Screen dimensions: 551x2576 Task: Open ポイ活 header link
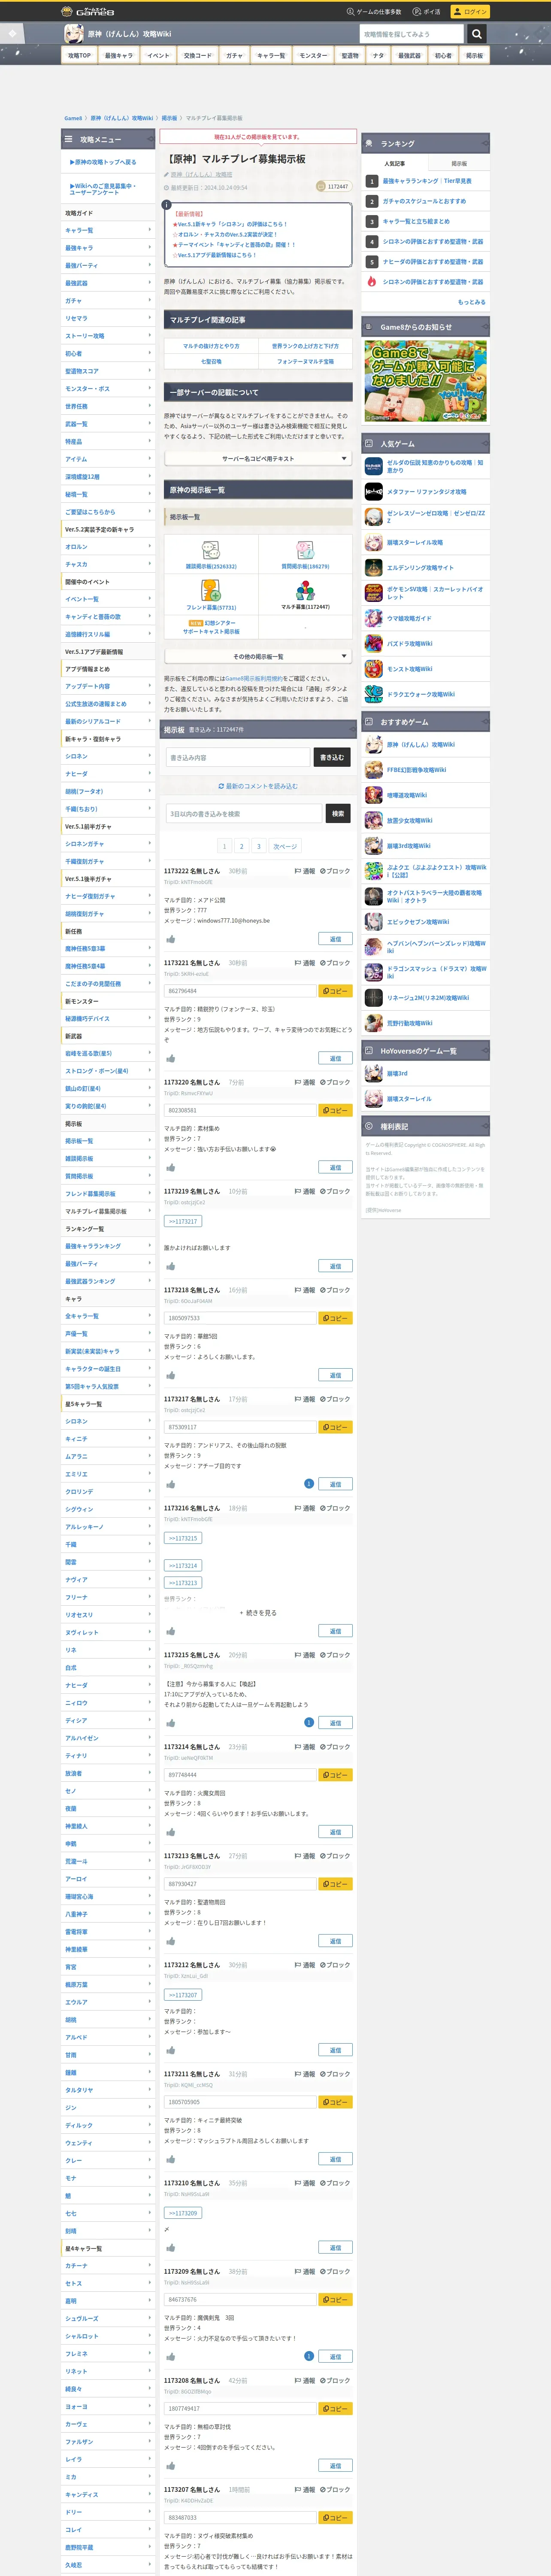(426, 12)
